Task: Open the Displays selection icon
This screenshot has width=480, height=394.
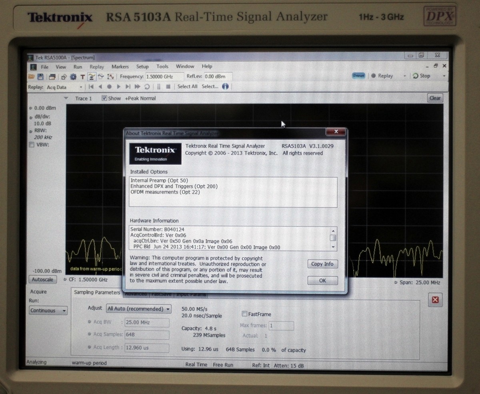Action: tap(52, 77)
